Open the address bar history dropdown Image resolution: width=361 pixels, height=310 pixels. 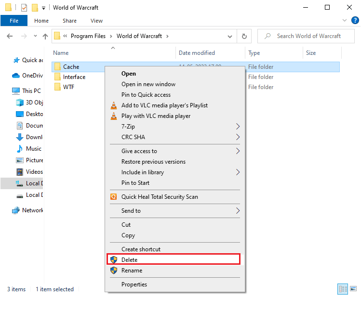(229, 36)
